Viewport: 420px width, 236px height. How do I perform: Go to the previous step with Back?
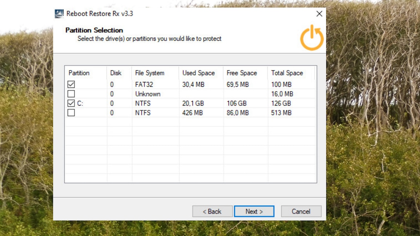click(x=213, y=211)
